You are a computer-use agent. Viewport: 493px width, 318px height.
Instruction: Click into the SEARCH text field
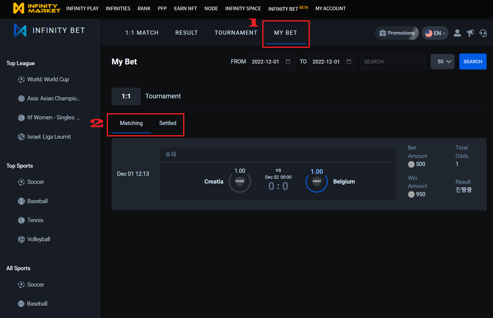[x=393, y=62]
